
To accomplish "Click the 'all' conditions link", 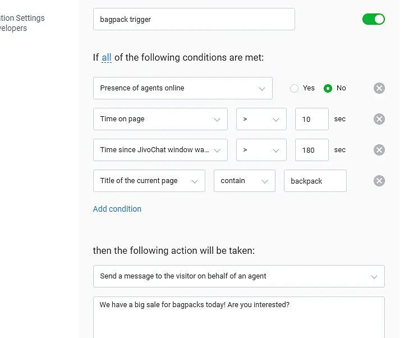I will click(107, 57).
